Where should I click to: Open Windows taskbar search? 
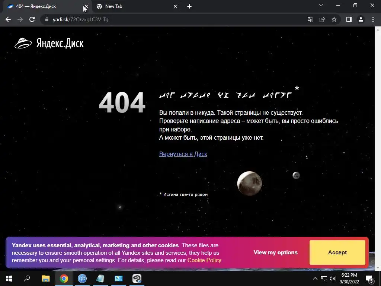(x=27, y=279)
